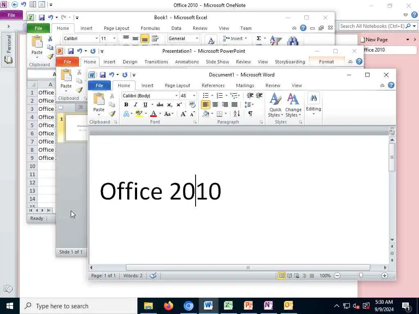
Task: Open Excel number format General dropdown
Action: pos(197,38)
